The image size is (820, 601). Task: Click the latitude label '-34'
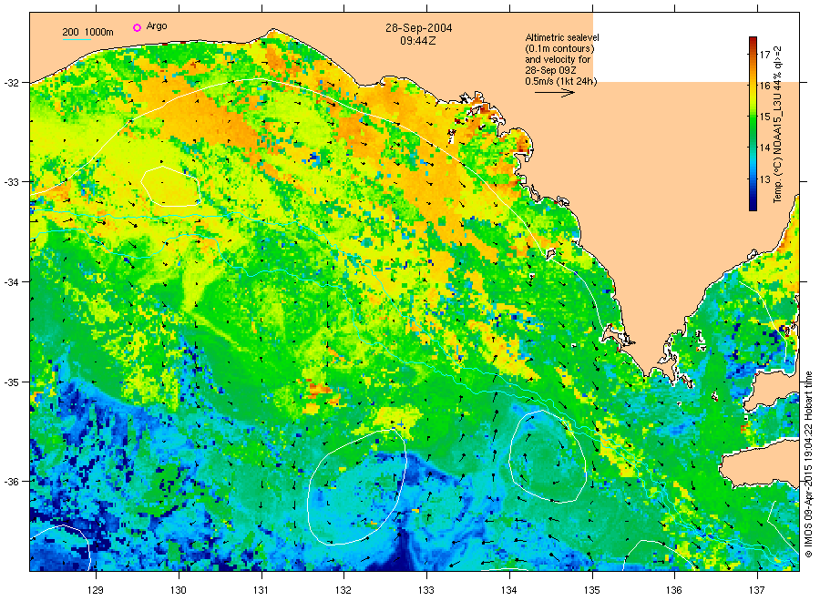click(x=12, y=282)
